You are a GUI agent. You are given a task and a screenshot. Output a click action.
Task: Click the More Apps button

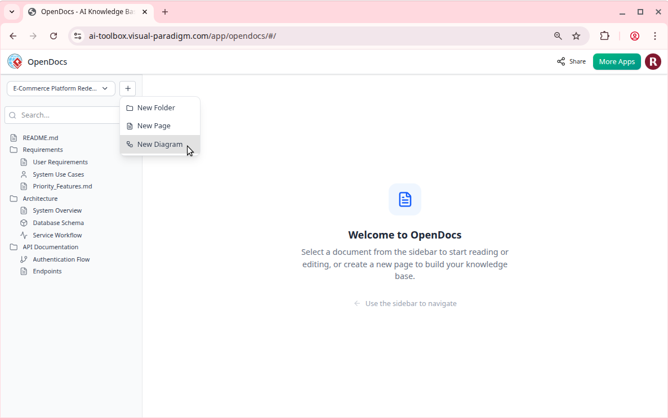coord(617,62)
